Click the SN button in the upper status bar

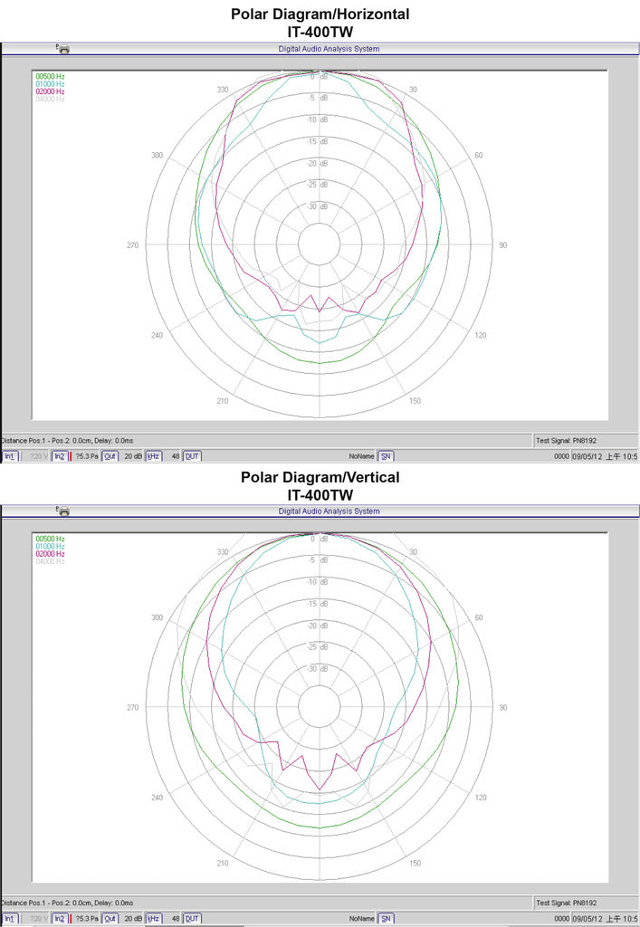386,456
